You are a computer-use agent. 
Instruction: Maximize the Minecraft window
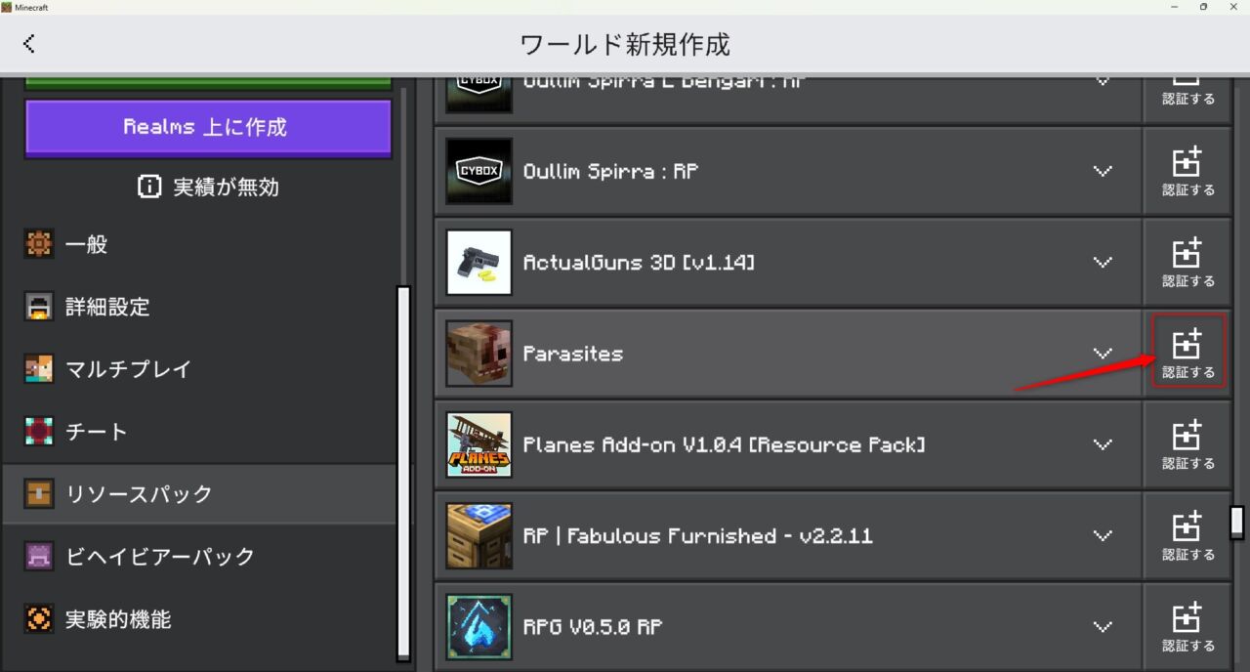(x=1203, y=7)
